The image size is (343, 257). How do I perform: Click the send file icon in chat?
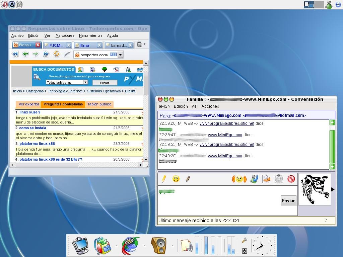[266, 179]
